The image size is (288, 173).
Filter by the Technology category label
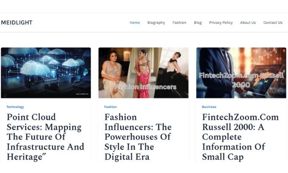[x=15, y=107]
